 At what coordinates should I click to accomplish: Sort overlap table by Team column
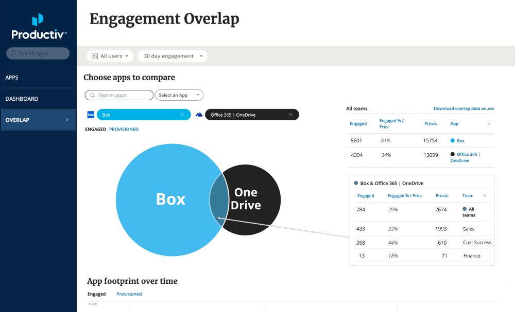point(468,196)
